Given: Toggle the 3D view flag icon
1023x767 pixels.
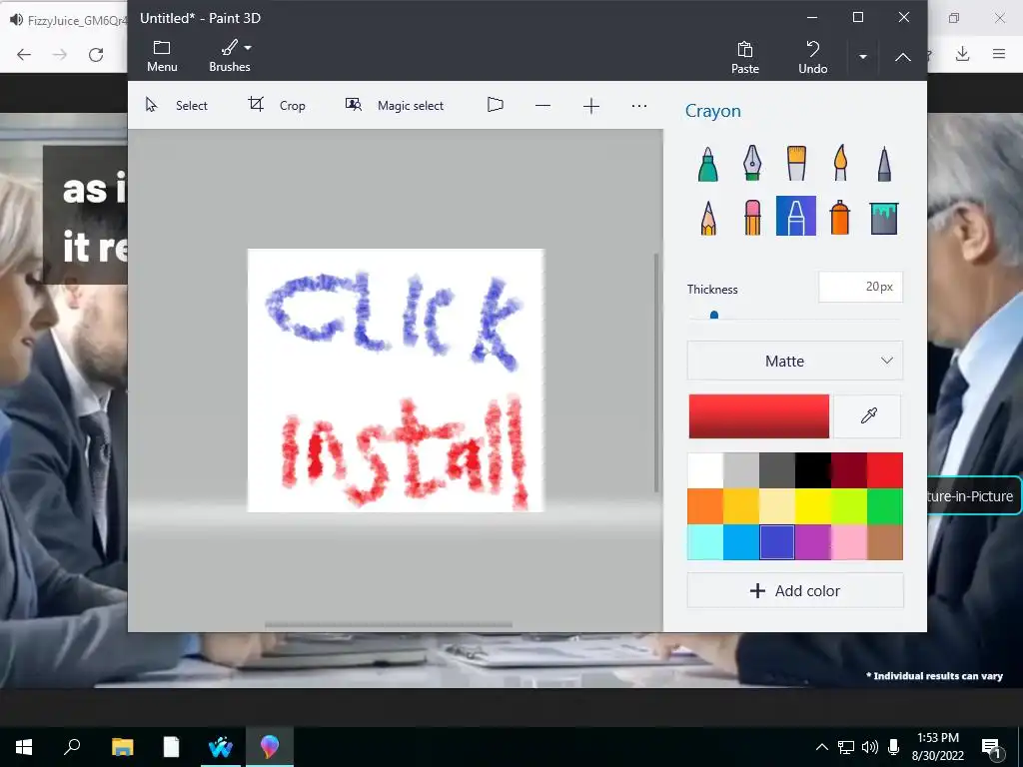Looking at the screenshot, I should click(496, 105).
